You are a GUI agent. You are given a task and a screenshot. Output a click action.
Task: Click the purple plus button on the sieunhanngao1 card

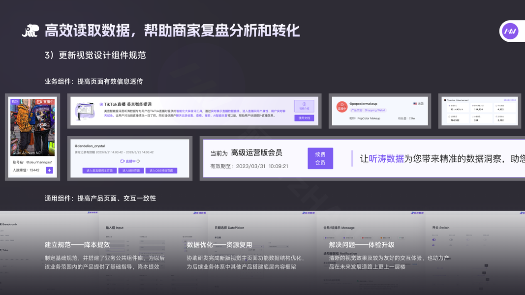click(x=49, y=170)
